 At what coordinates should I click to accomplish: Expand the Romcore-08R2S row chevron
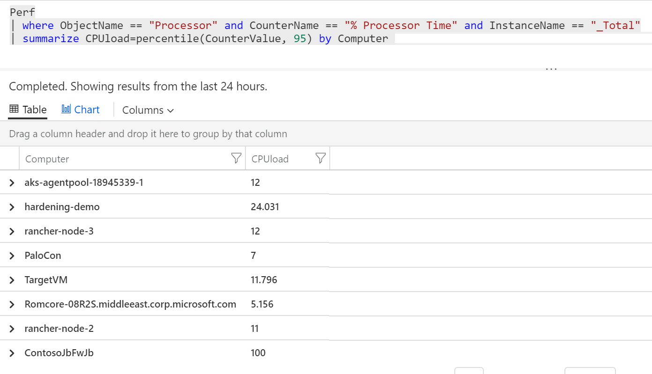[x=12, y=304]
